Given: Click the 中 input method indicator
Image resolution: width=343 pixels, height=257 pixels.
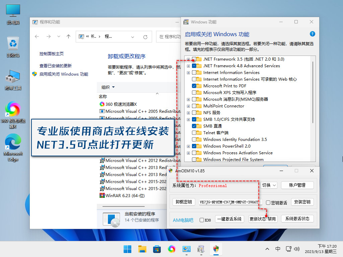Looking at the screenshot, I should coord(278,249).
